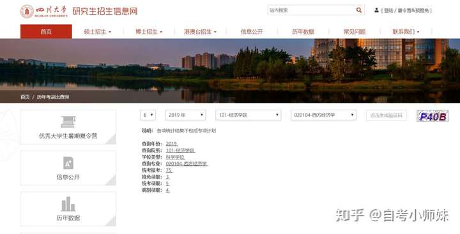Image resolution: width=460 pixels, height=234 pixels.
Task: Click the 调剂录取 value 4
Action: [x=167, y=190]
